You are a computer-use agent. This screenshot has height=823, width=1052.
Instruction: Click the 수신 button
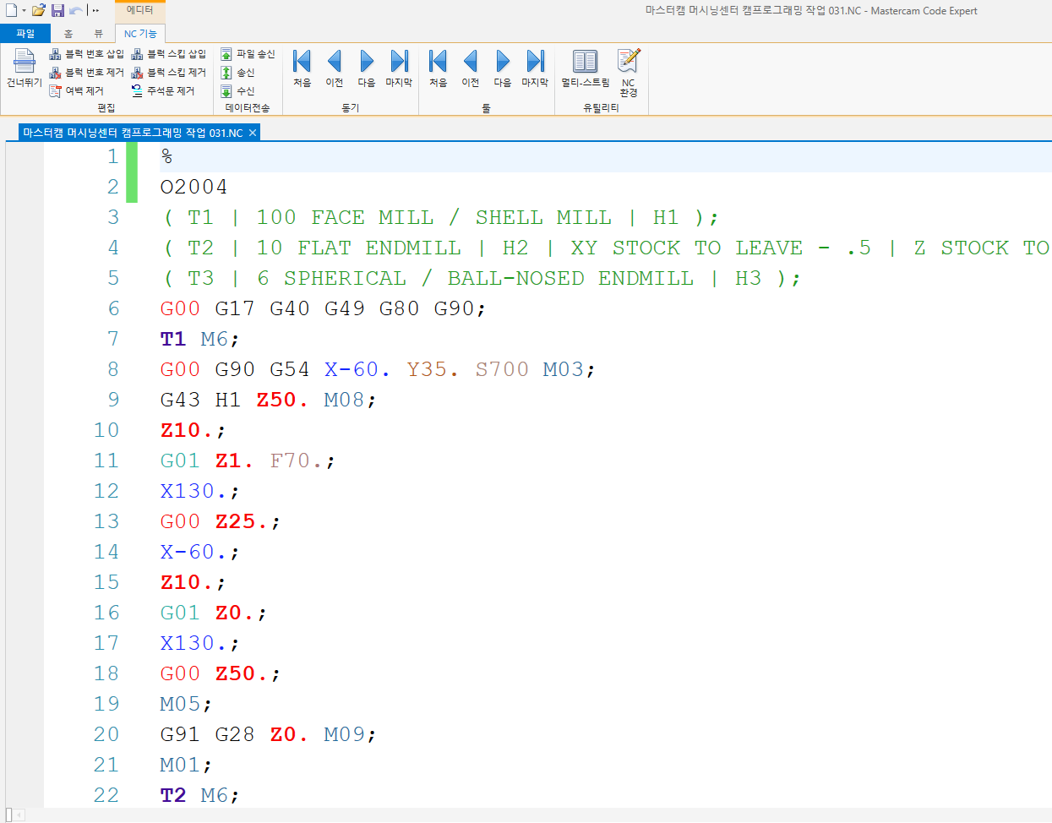click(x=237, y=90)
